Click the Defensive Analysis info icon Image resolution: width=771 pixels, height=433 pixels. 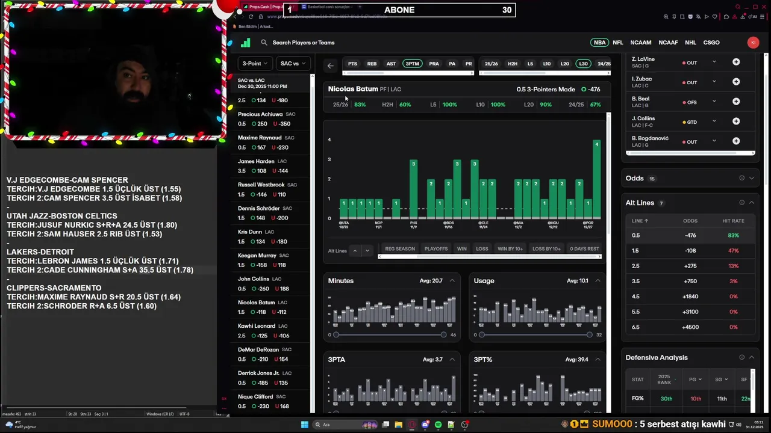click(741, 357)
